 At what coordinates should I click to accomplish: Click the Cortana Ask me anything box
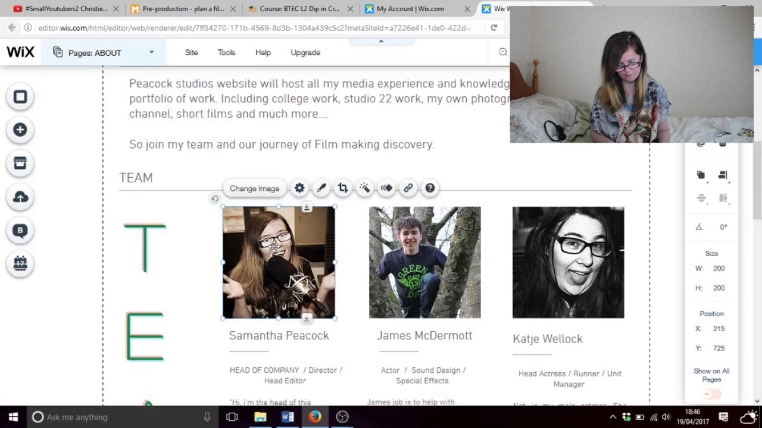click(122, 417)
